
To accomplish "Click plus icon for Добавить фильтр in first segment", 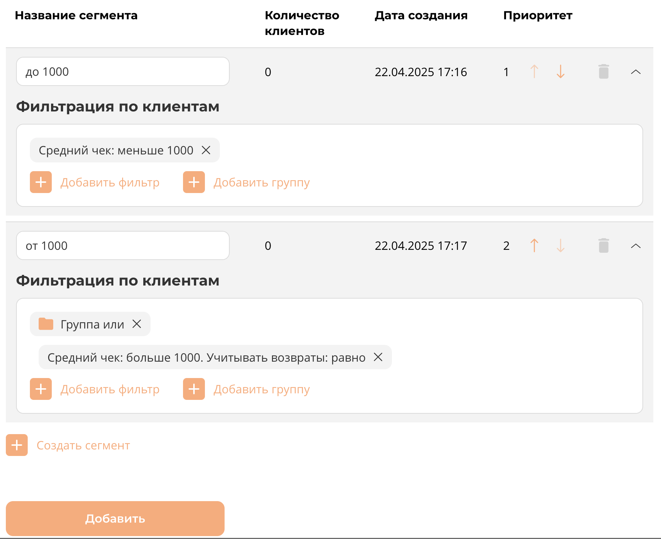I will coord(41,182).
